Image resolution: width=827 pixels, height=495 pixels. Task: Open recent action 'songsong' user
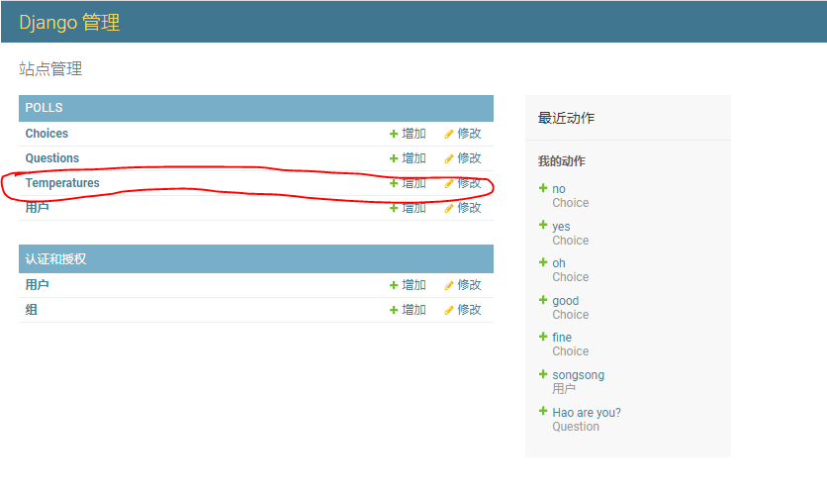pos(578,375)
